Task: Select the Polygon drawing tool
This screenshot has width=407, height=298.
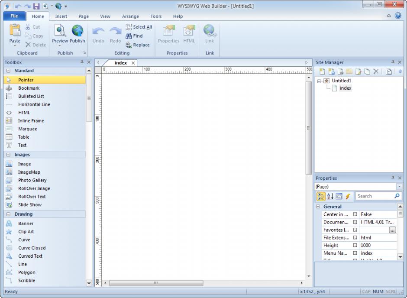Action: [45, 272]
